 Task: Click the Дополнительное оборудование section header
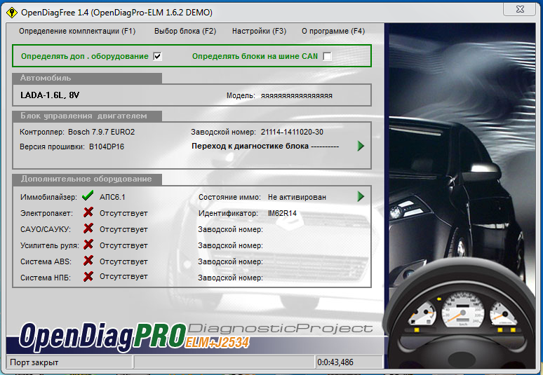(86, 179)
